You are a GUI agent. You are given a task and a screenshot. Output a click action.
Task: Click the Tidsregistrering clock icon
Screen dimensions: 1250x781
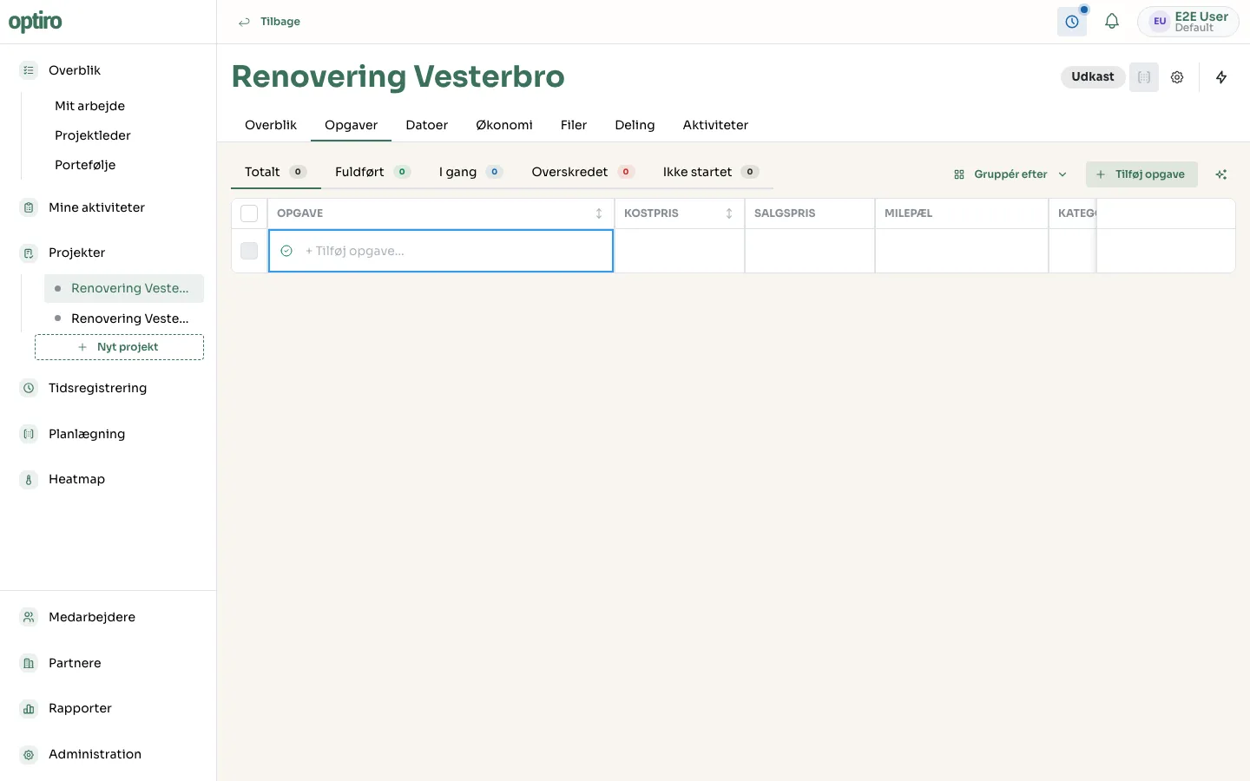29,388
